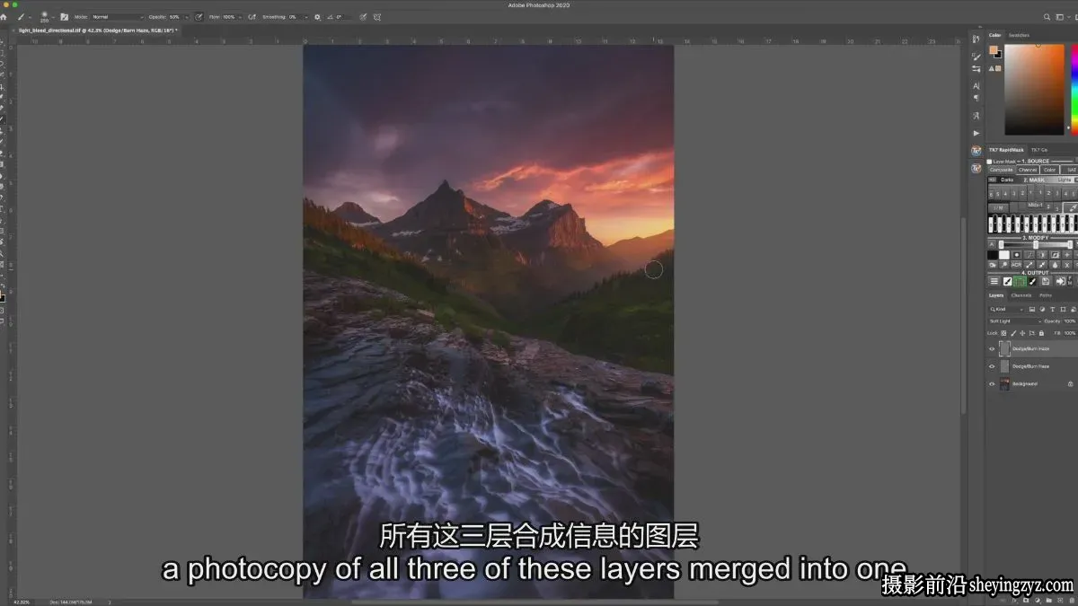Click the Channel source button

pyautogui.click(x=1028, y=170)
